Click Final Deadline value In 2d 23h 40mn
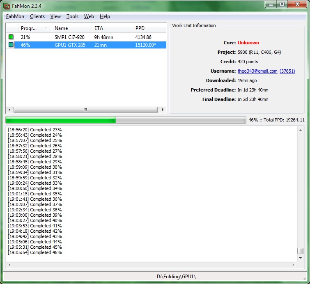310x284 pixels. click(253, 99)
